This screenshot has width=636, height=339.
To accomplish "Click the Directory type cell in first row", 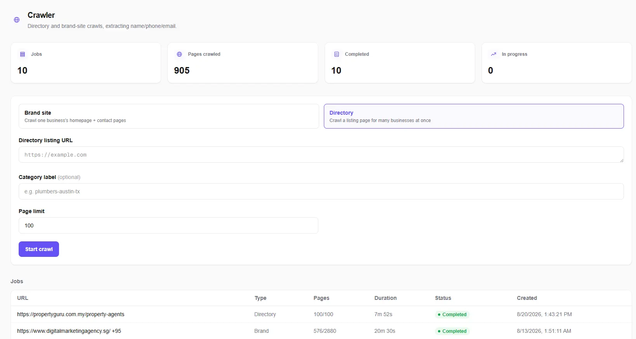I will [265, 314].
